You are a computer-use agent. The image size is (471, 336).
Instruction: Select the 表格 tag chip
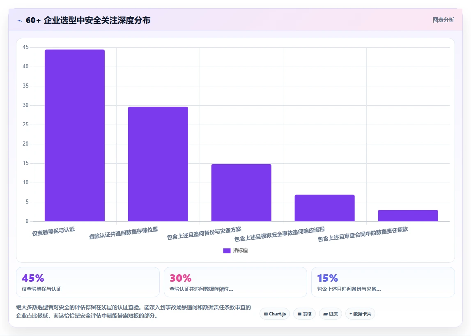click(x=304, y=314)
